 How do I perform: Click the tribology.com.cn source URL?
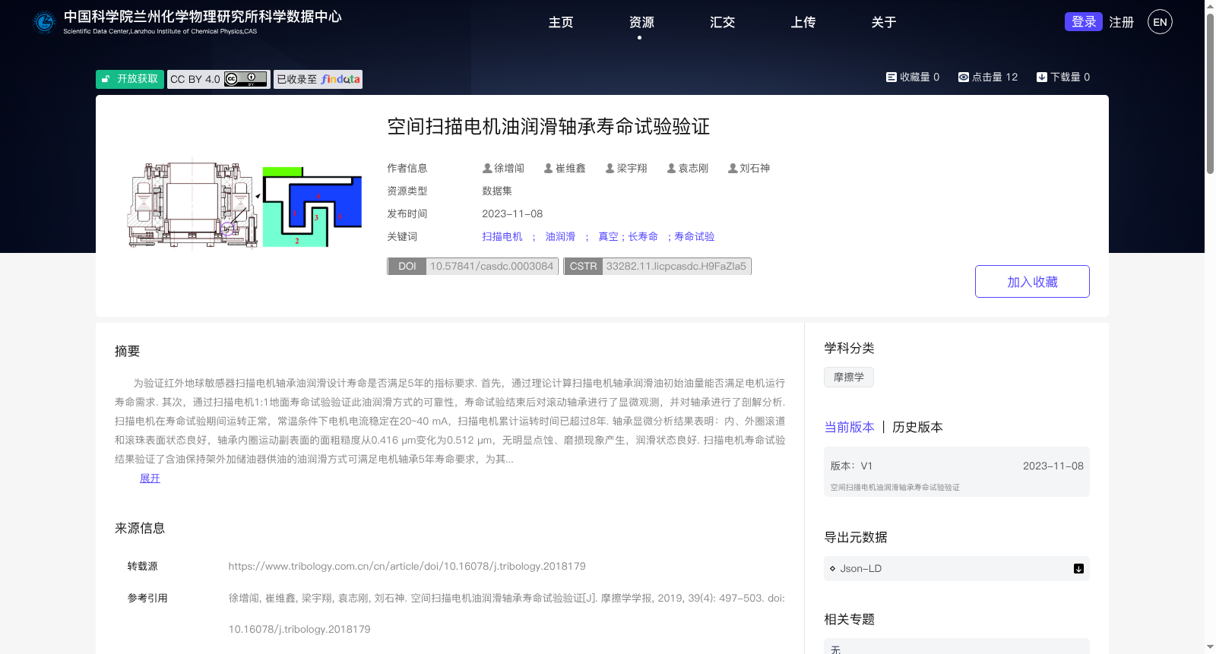407,567
